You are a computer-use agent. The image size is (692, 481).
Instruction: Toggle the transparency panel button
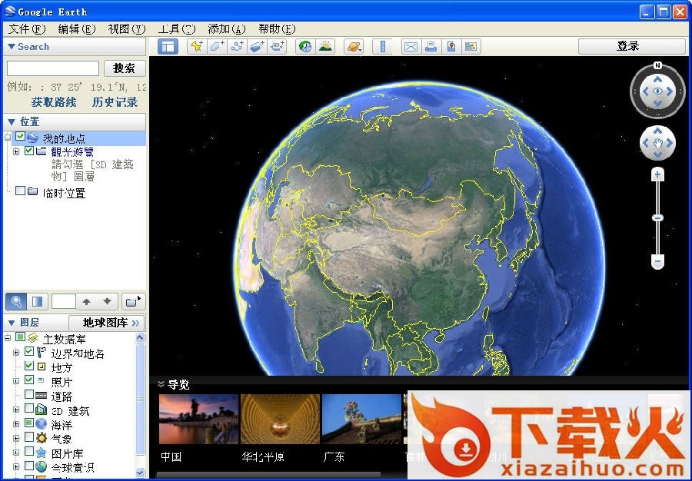tap(37, 301)
